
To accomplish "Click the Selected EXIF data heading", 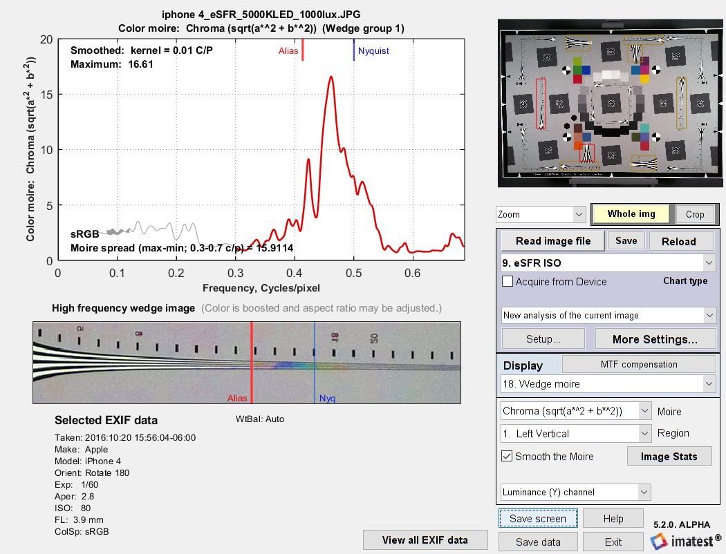I will [106, 420].
